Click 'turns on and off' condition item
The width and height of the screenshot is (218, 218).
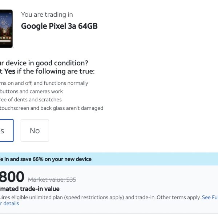click(44, 83)
